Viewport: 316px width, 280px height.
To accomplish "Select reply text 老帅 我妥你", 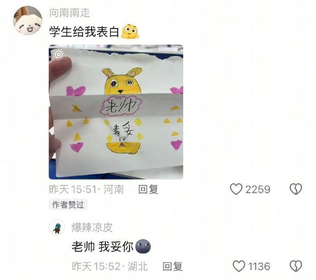I will 103,246.
